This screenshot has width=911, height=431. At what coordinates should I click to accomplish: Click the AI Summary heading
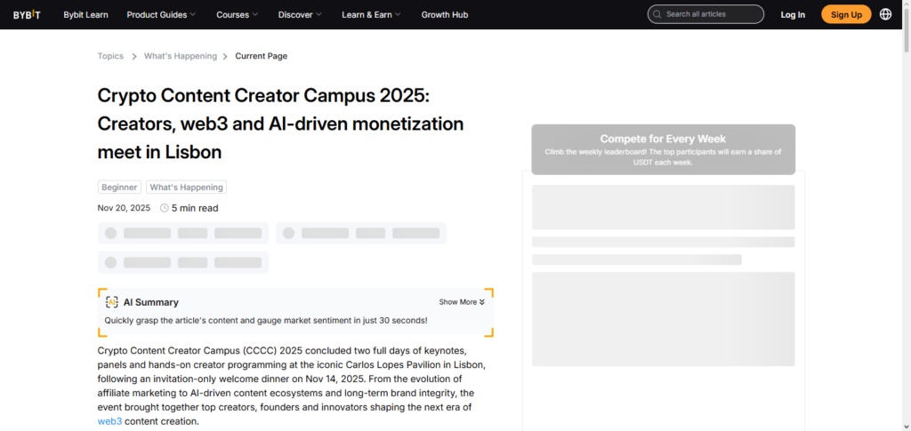151,302
